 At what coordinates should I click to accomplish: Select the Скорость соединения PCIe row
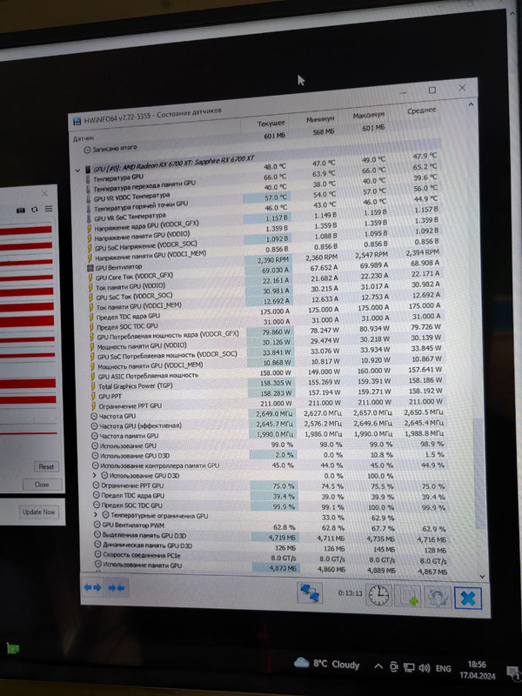click(271, 558)
